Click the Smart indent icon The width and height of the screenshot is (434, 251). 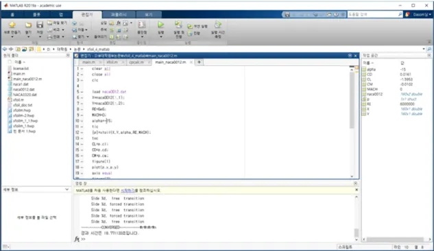tap(112, 37)
